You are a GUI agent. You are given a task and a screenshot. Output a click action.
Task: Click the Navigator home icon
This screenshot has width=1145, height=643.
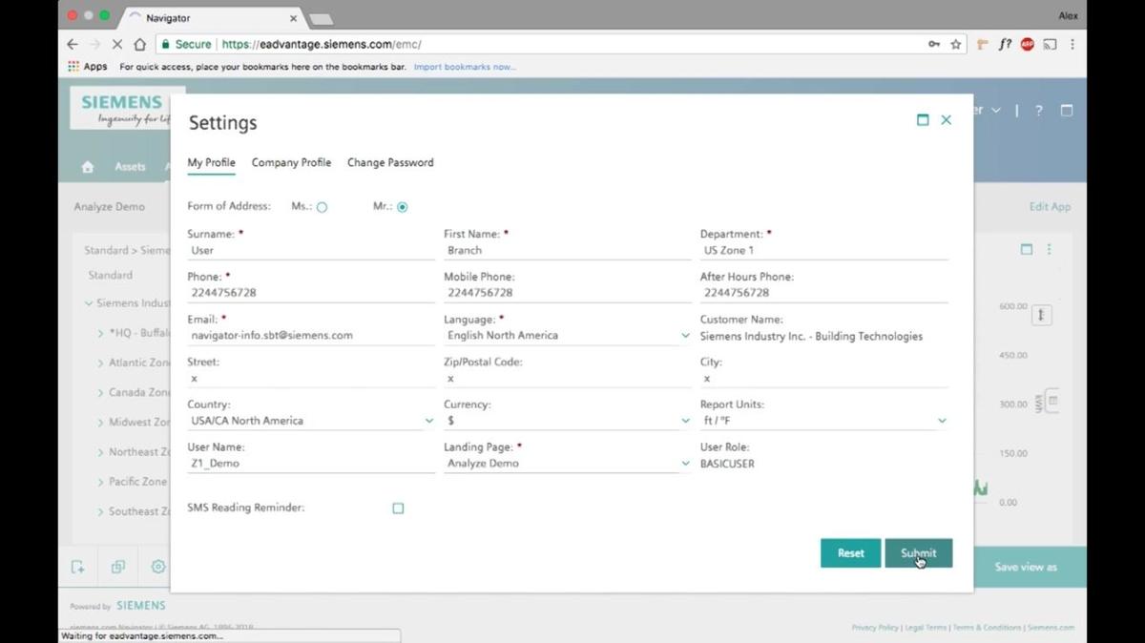pyautogui.click(x=88, y=167)
